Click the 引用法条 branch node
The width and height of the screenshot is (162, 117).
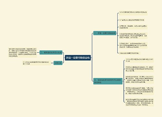pyautogui.click(x=58, y=63)
